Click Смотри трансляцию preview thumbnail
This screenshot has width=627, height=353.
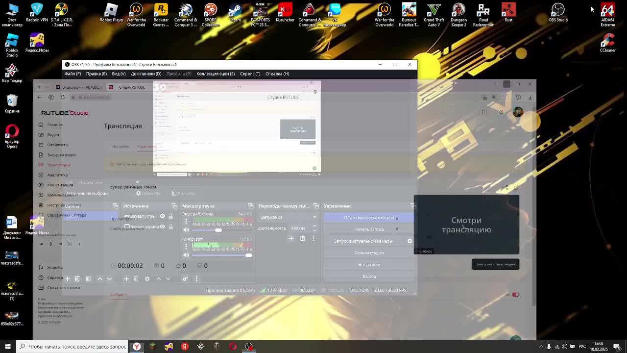click(x=466, y=225)
